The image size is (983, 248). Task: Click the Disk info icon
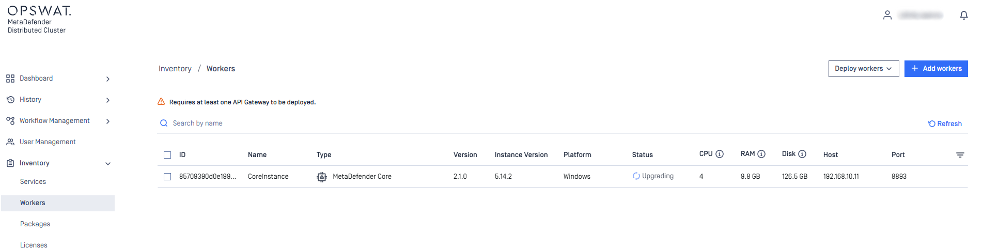pos(802,154)
